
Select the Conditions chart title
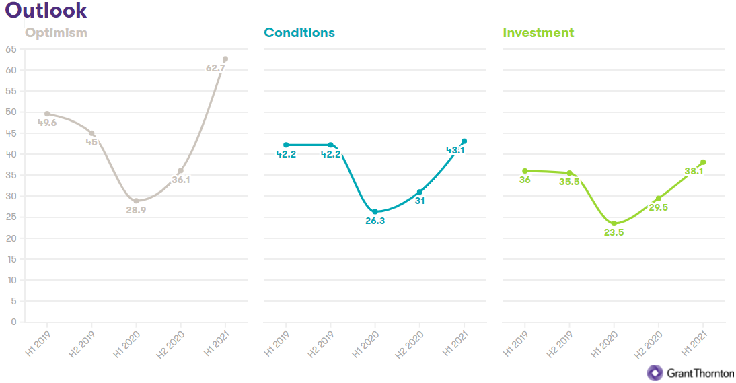(x=299, y=33)
